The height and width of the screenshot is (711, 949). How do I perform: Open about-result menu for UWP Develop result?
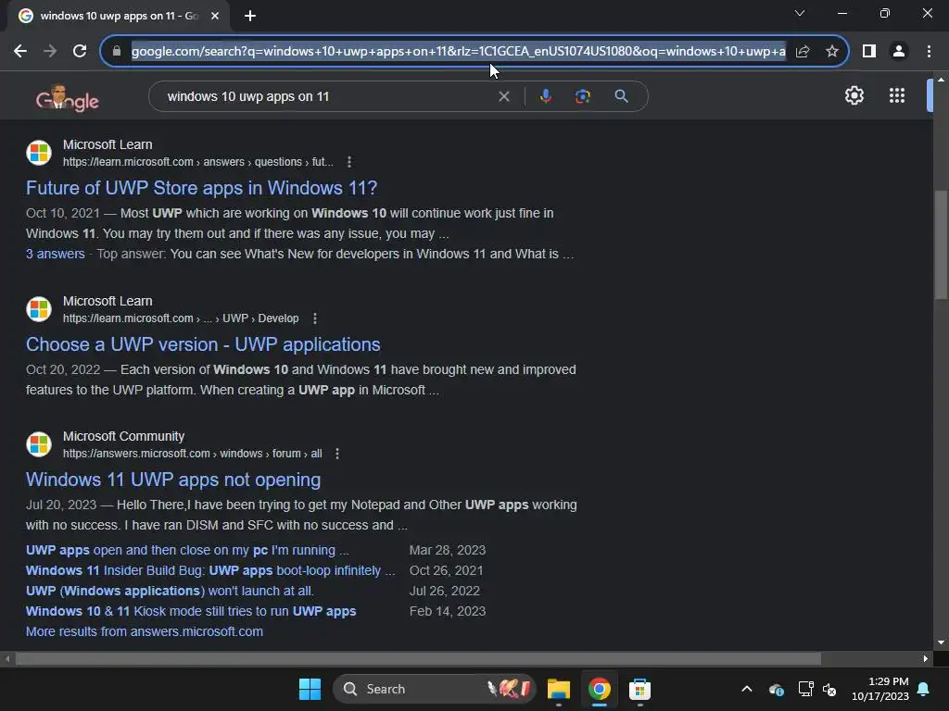pyautogui.click(x=315, y=318)
